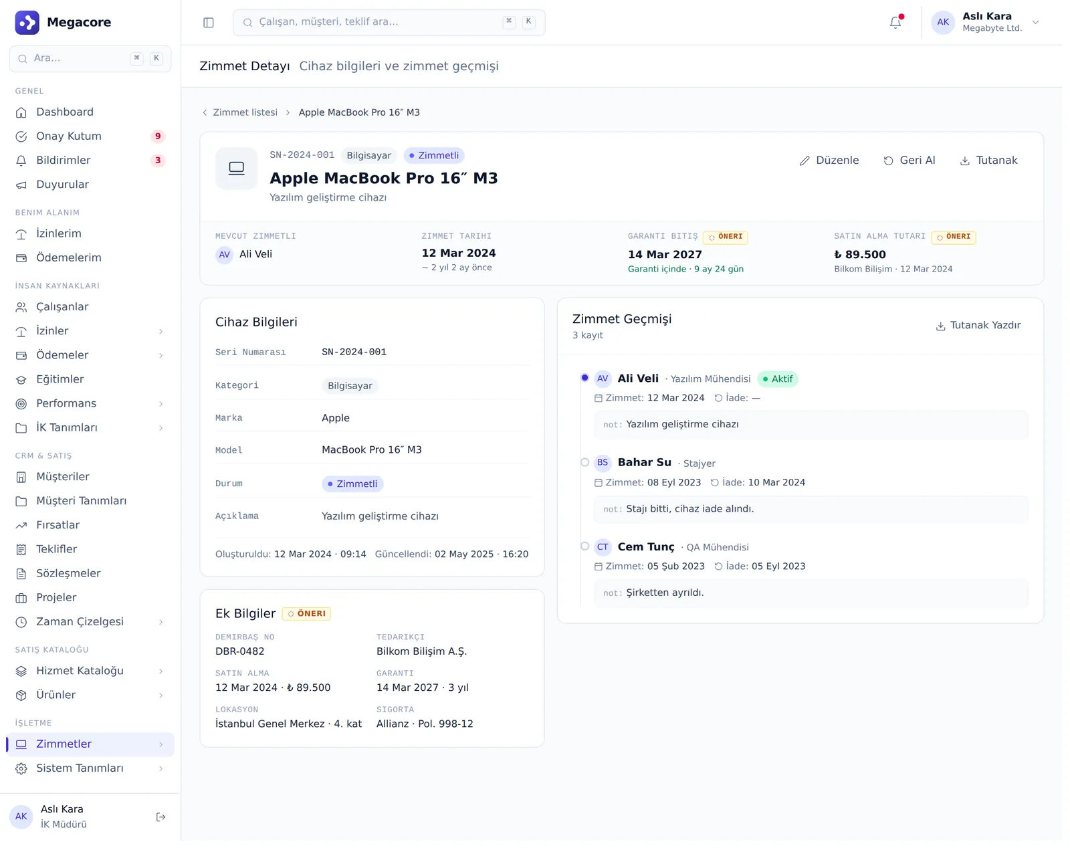Screen dimensions: 1070x848
Task: Focus the global search field
Action: pyautogui.click(x=389, y=22)
